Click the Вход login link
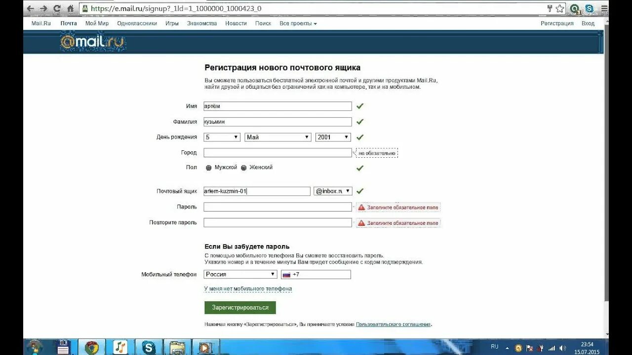The width and height of the screenshot is (632, 355). tap(588, 23)
